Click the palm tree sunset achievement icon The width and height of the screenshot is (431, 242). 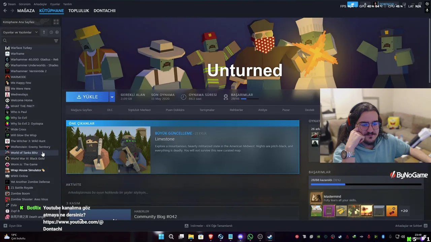[366, 211]
